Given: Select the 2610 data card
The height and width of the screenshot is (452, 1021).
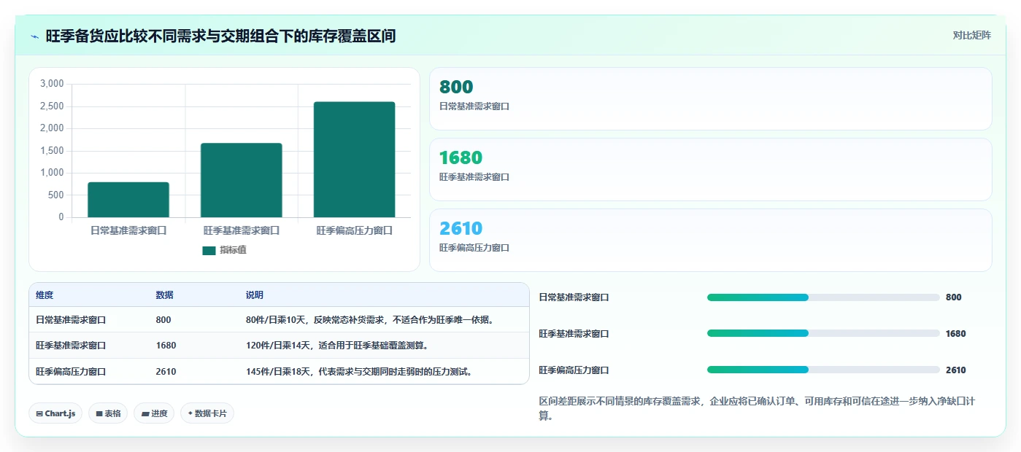Looking at the screenshot, I should coord(710,240).
